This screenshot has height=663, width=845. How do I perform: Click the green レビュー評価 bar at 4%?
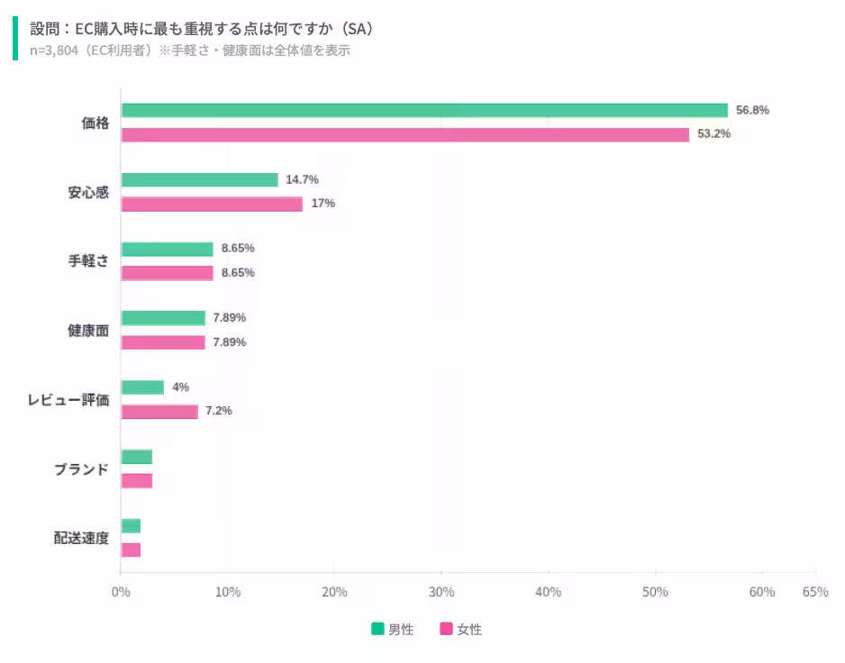(142, 387)
